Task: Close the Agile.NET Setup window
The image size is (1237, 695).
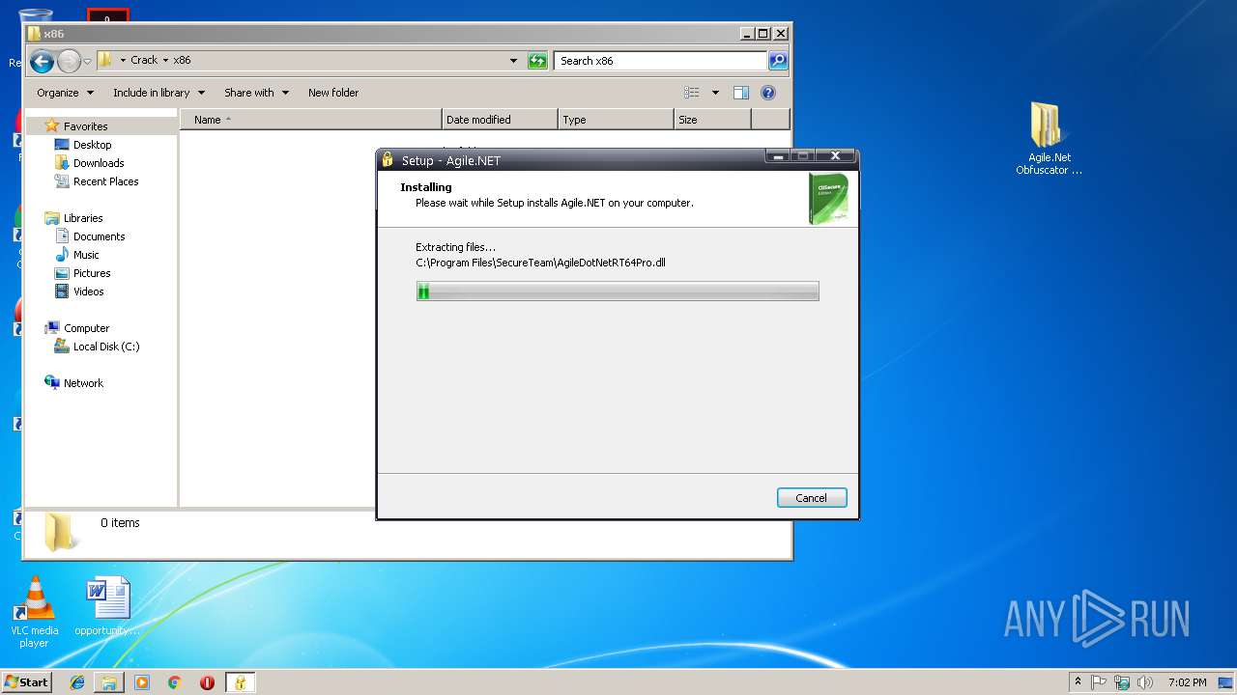Action: [836, 156]
